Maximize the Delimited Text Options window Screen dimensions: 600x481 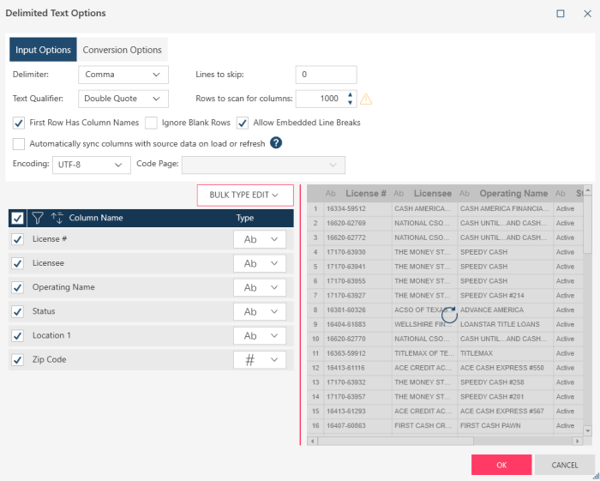click(x=561, y=14)
